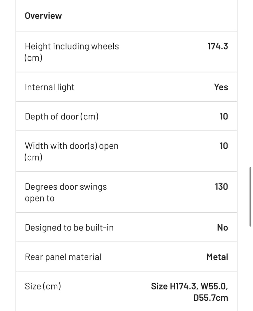Click the value 10 beside Width with door(s) open

coord(224,146)
